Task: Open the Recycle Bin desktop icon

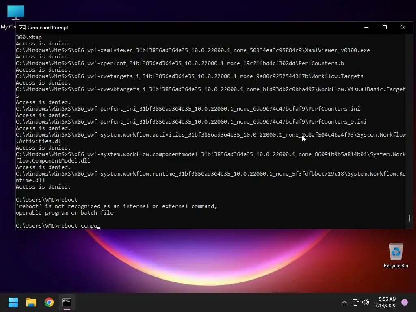Action: pyautogui.click(x=396, y=256)
